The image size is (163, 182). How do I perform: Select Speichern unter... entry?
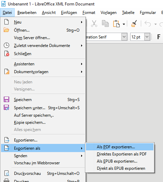(x=43, y=108)
